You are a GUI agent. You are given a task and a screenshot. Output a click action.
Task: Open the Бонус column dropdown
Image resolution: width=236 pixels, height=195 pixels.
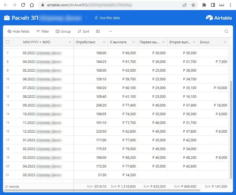pyautogui.click(x=225, y=42)
